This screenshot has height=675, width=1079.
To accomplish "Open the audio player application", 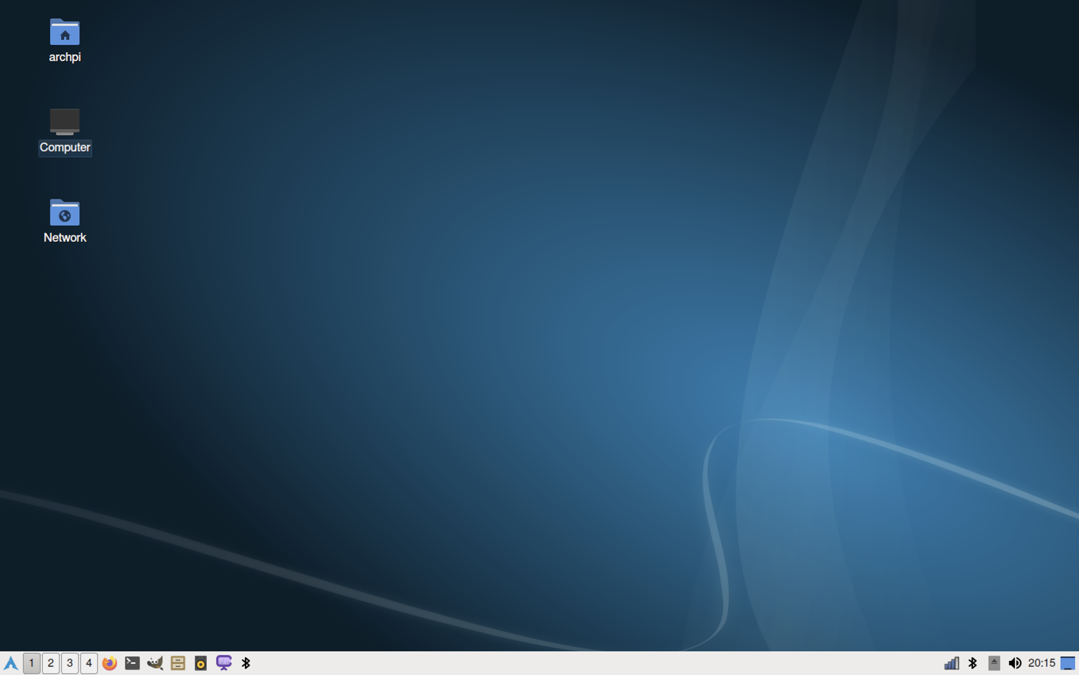I will [x=201, y=663].
